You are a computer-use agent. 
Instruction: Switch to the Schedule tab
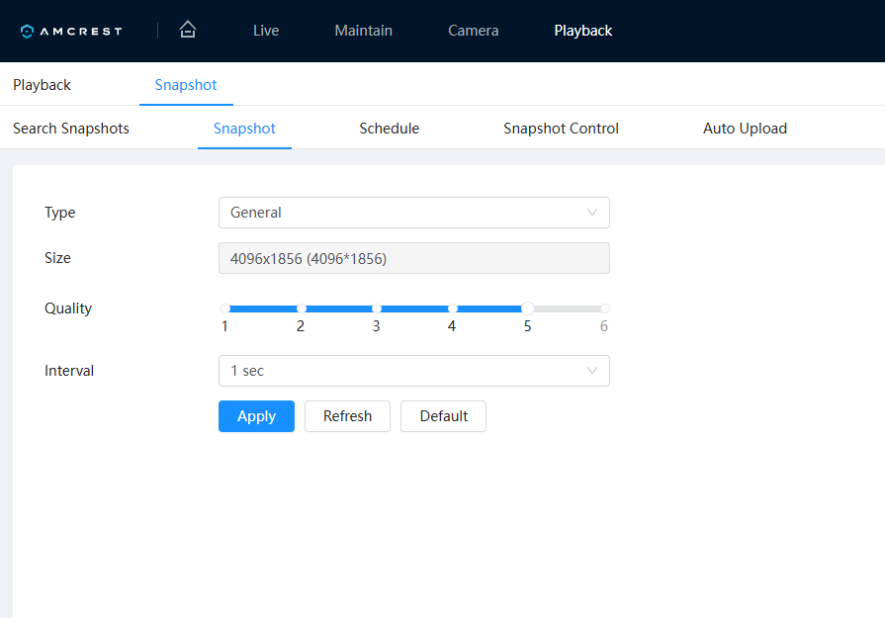[x=390, y=129]
